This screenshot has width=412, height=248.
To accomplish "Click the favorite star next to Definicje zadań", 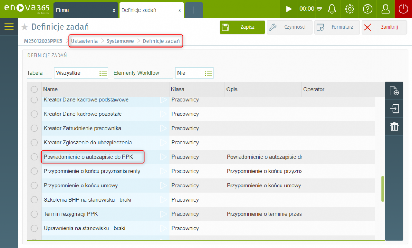I will (x=24, y=27).
